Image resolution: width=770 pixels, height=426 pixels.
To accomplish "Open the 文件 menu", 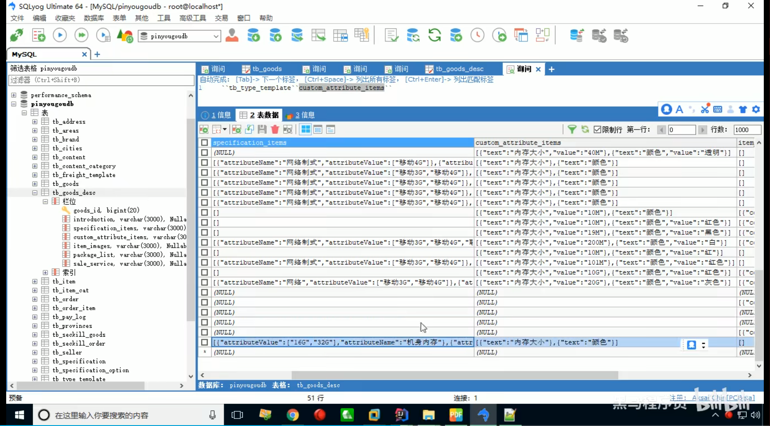I will [17, 18].
